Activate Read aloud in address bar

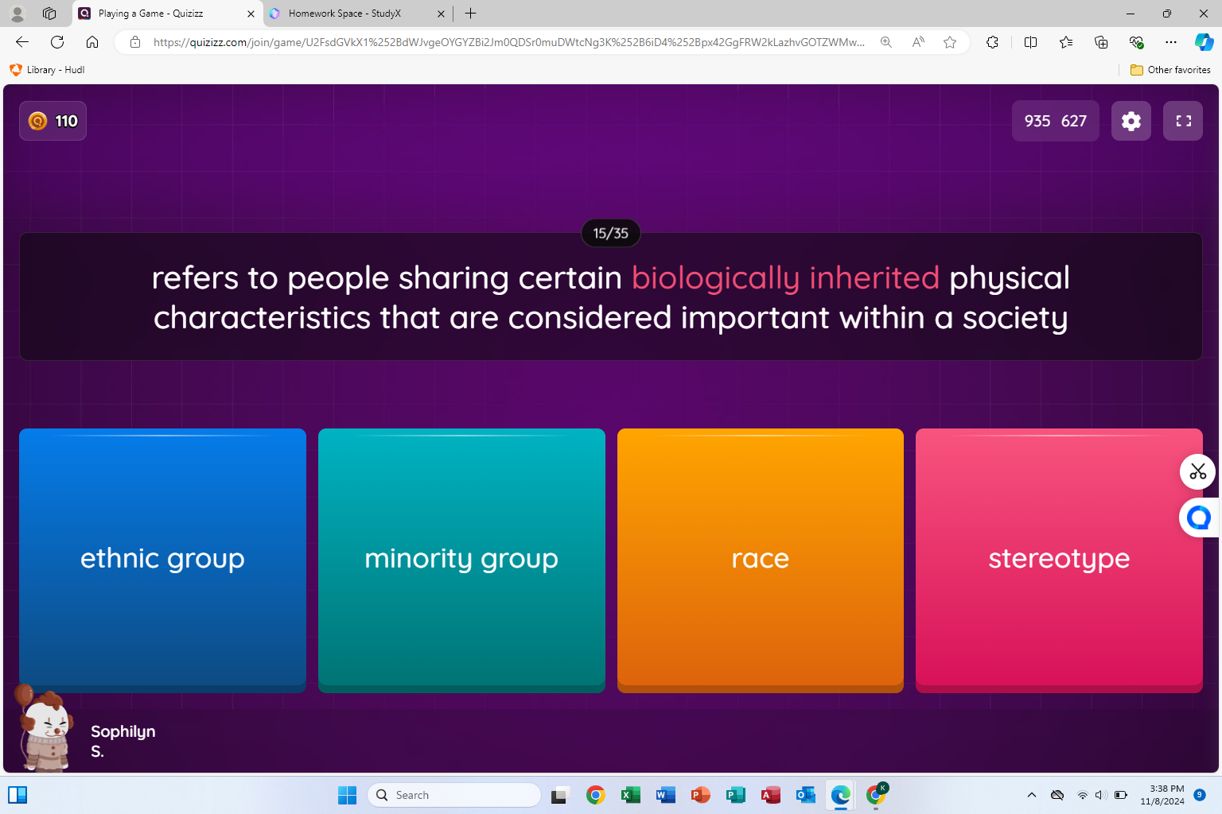click(x=918, y=42)
